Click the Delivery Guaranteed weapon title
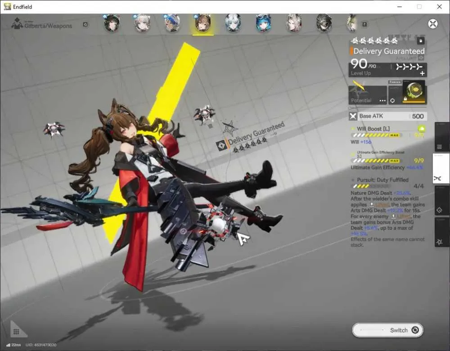Viewport: 450px width, 351px height. point(389,51)
